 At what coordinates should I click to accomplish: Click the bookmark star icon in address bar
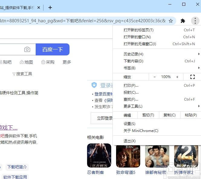pyautogui.click(x=170, y=21)
